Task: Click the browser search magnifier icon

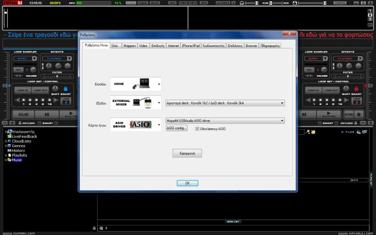Action: (x=308, y=132)
